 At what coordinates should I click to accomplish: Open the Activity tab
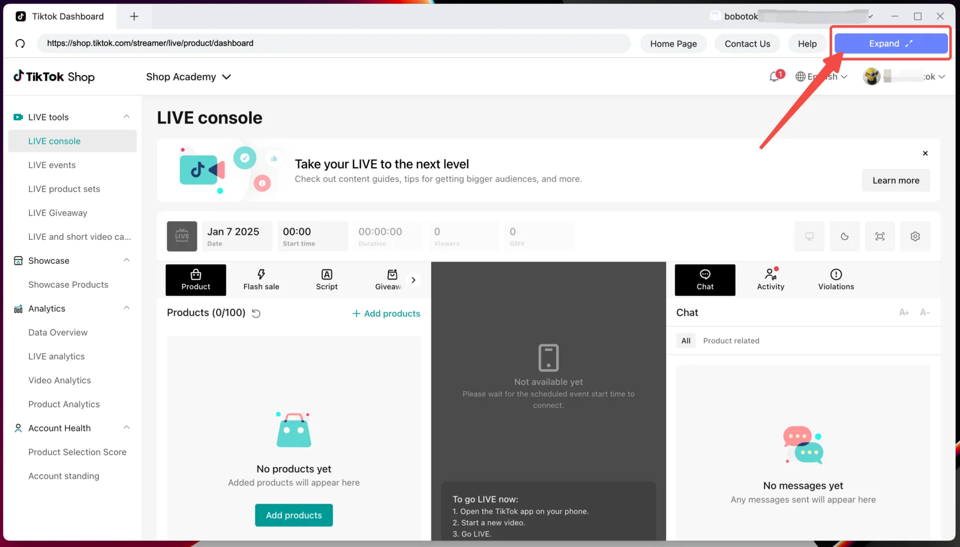(770, 280)
